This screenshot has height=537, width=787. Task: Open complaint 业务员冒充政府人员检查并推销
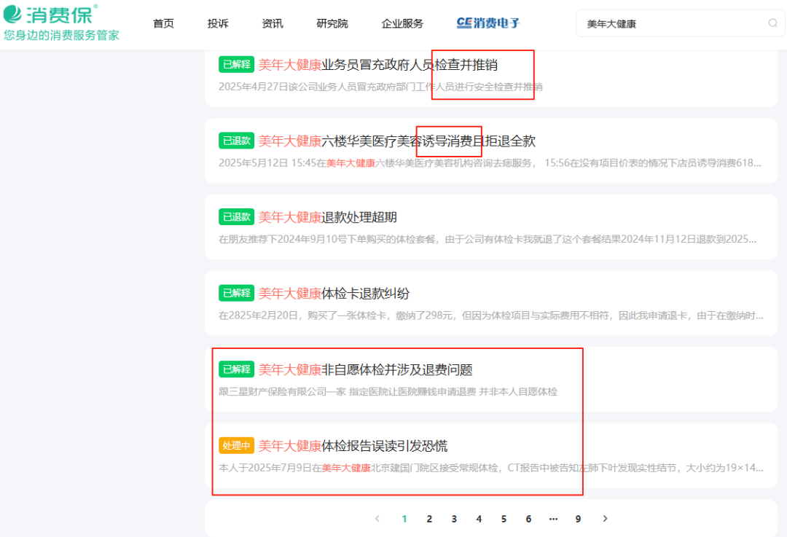(x=378, y=65)
